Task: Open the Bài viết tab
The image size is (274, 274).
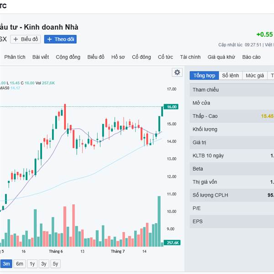Action: (x=41, y=57)
